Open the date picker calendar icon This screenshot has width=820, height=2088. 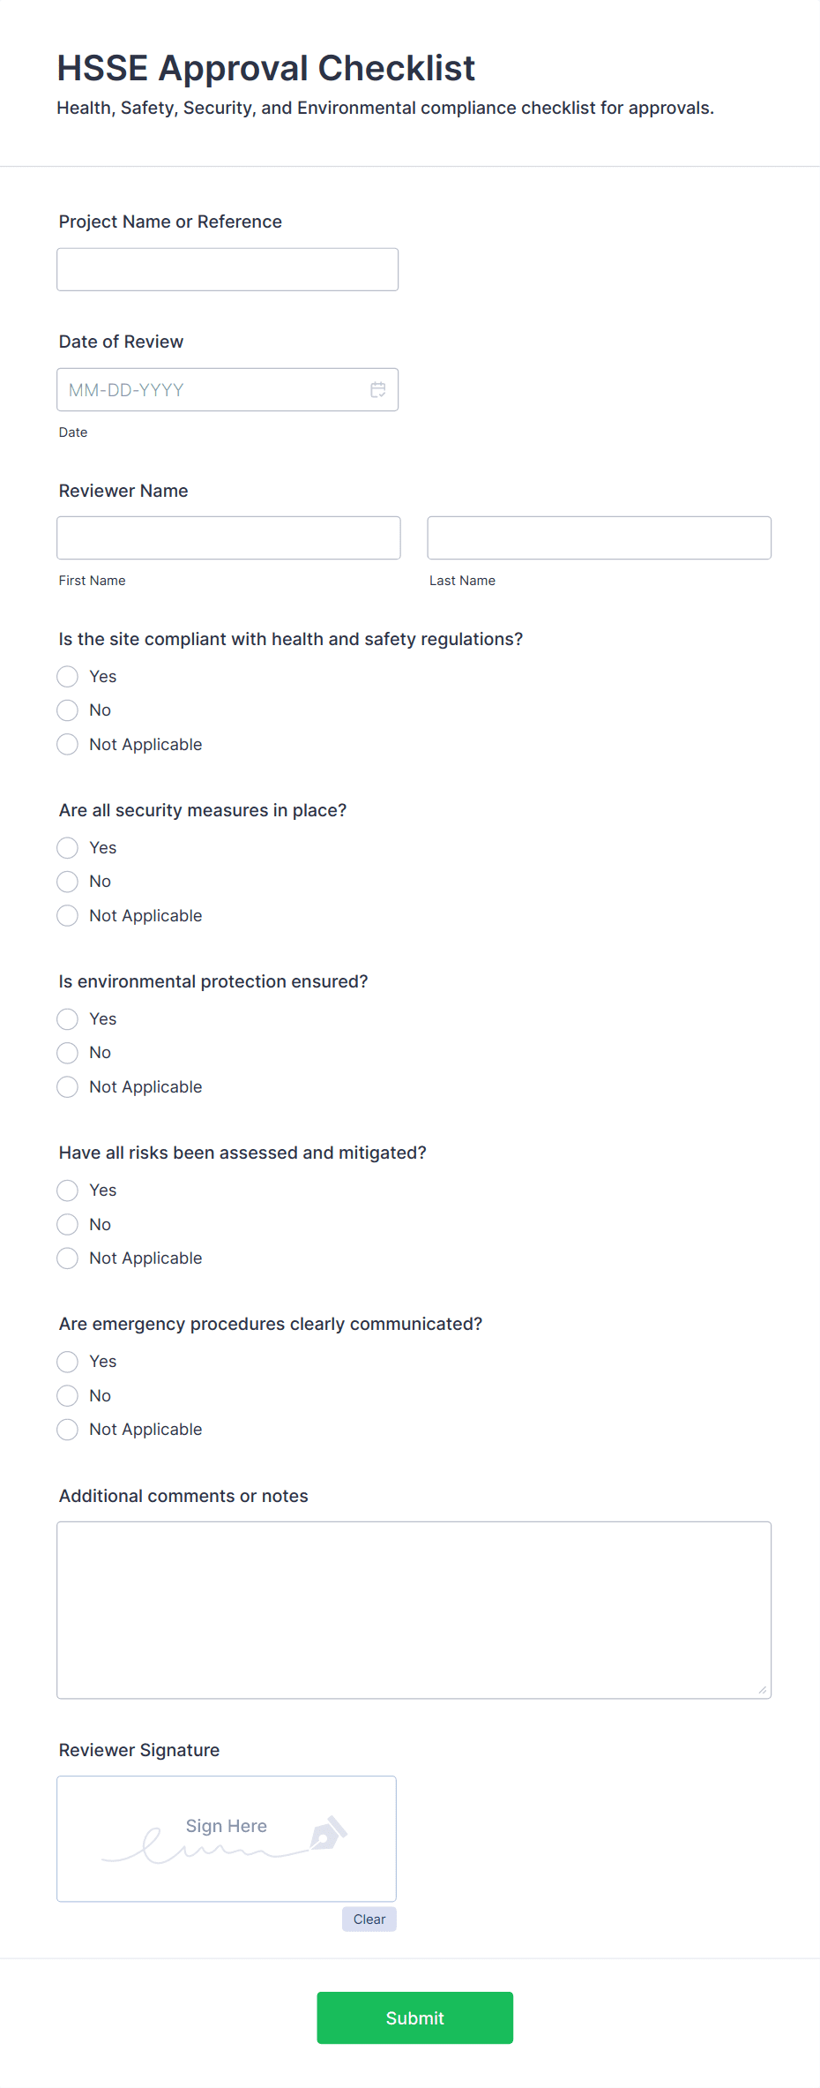tap(377, 389)
